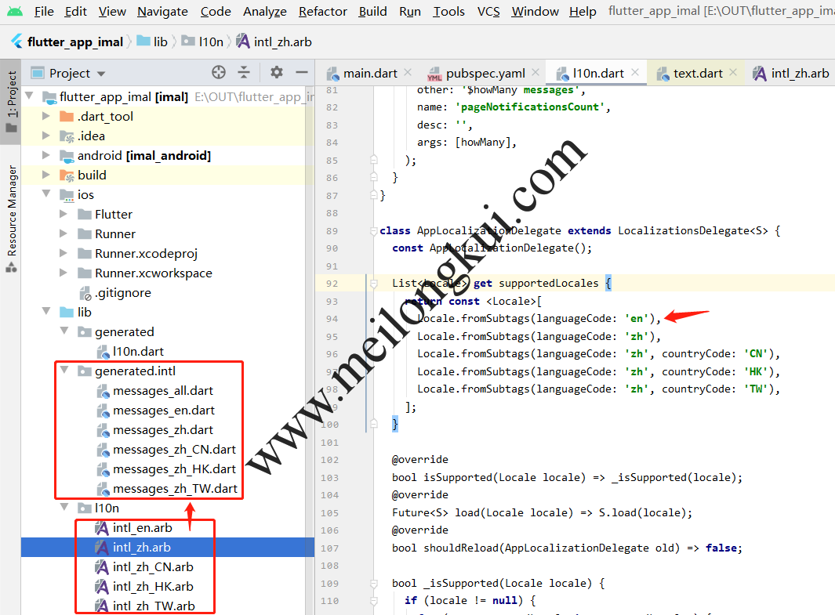Click the Android Studio logo icon
The height and width of the screenshot is (615, 835).
click(15, 11)
